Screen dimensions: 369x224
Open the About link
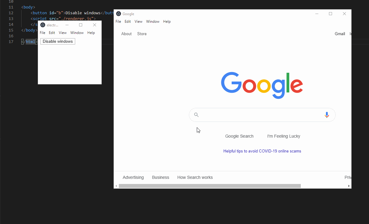tap(126, 34)
